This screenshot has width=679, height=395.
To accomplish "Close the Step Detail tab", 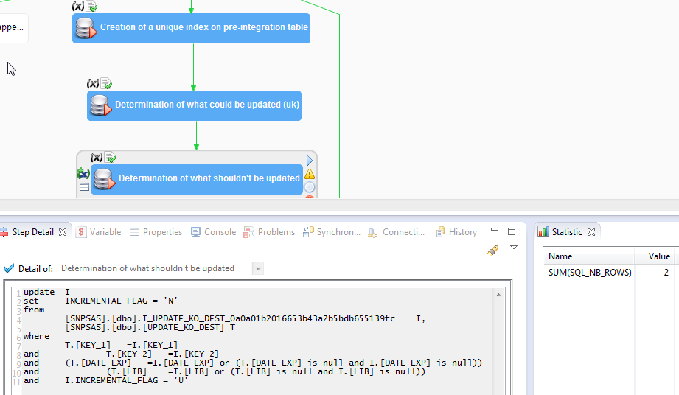I will click(63, 232).
